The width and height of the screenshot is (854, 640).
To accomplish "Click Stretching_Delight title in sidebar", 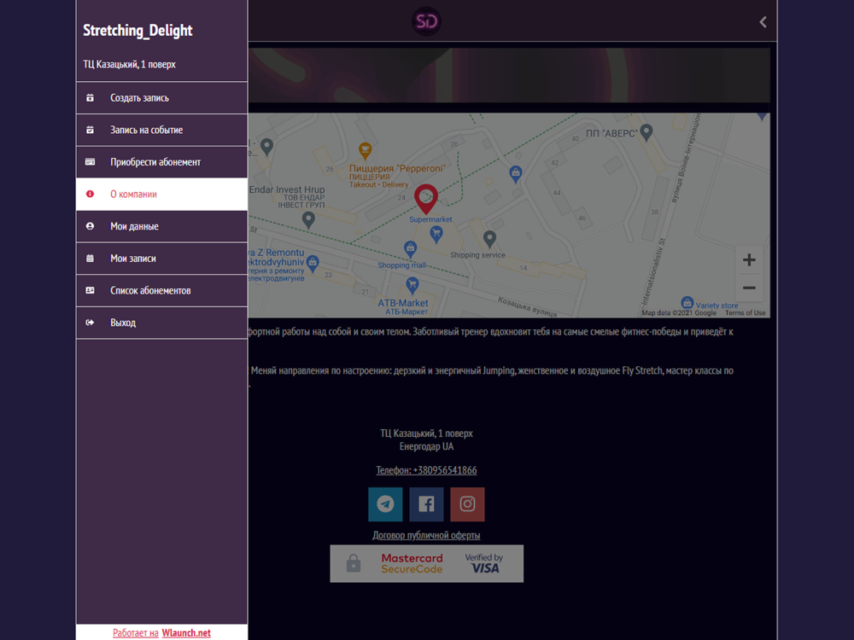I will coord(137,31).
